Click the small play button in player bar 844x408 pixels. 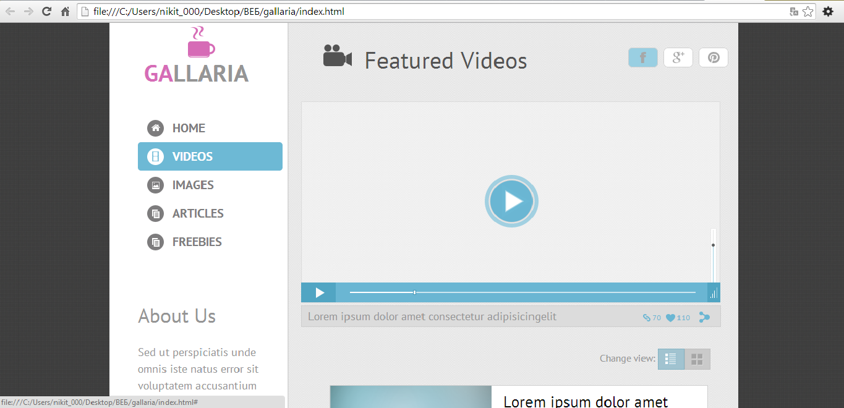[x=319, y=292]
